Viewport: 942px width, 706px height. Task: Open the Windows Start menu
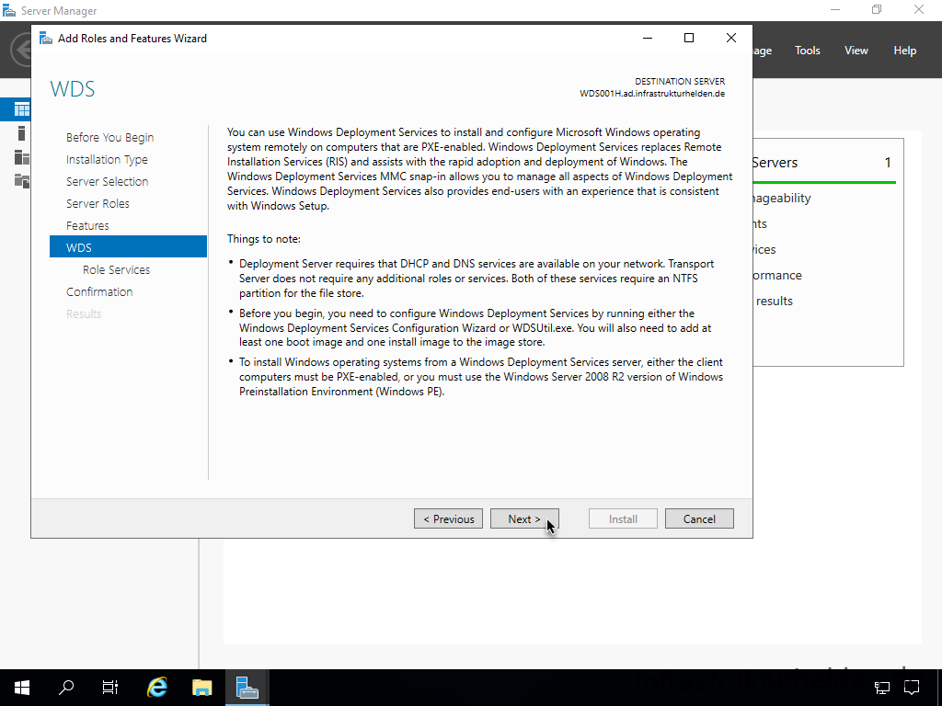22,688
